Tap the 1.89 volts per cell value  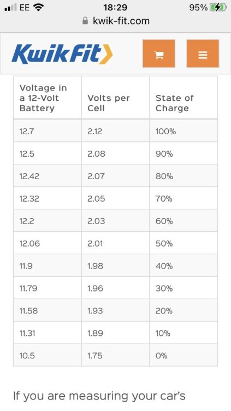point(116,333)
